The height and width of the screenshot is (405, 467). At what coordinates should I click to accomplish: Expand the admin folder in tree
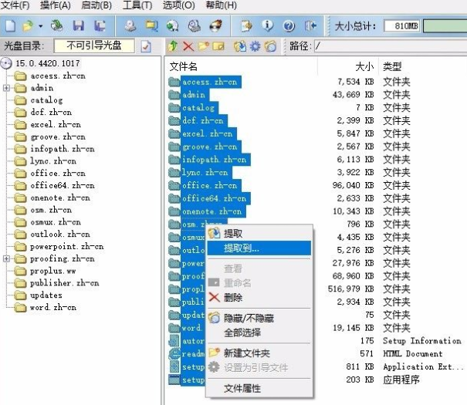[6, 88]
